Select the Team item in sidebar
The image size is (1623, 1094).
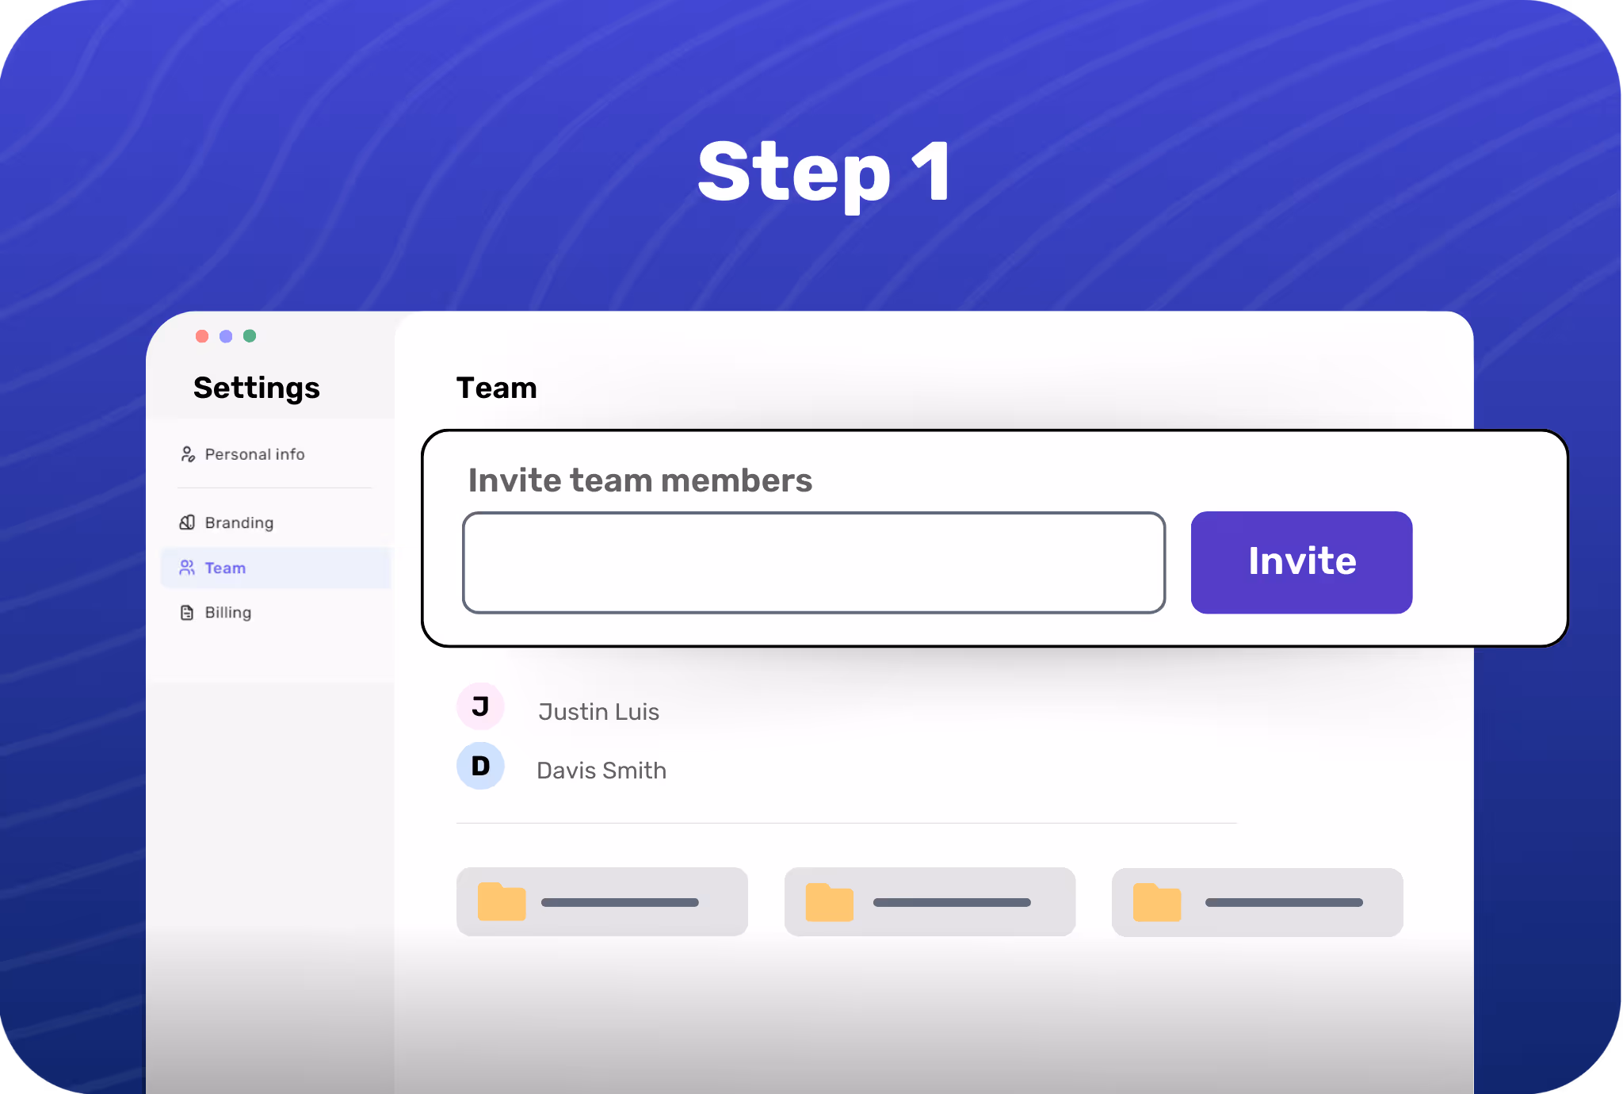click(x=225, y=568)
